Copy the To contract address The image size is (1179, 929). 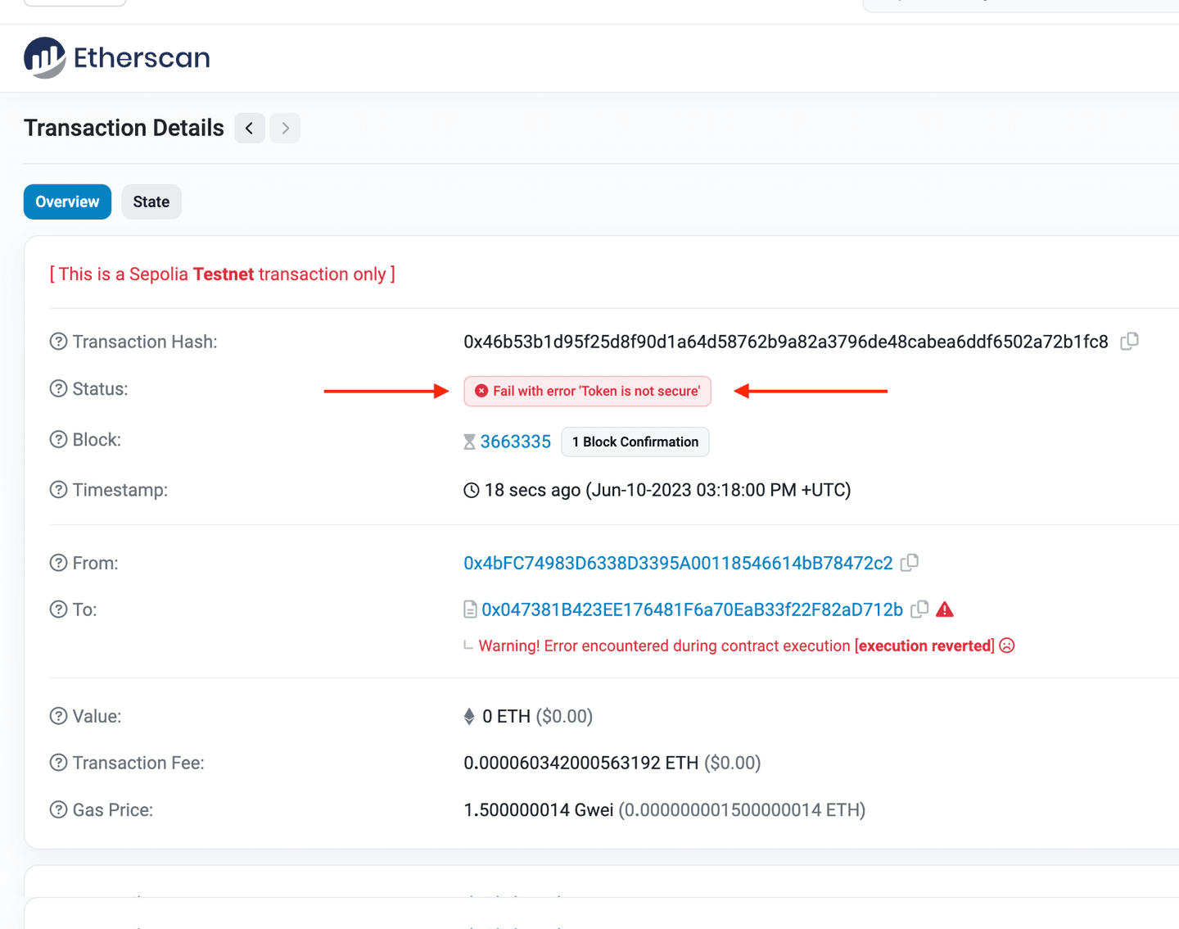pyautogui.click(x=919, y=610)
